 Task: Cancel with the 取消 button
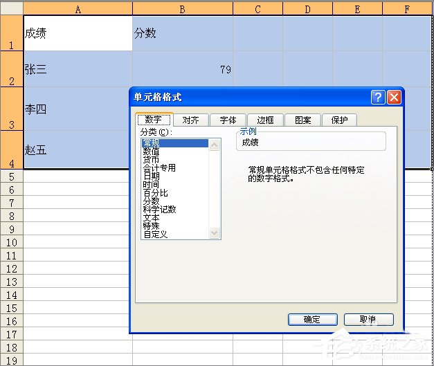coord(368,320)
